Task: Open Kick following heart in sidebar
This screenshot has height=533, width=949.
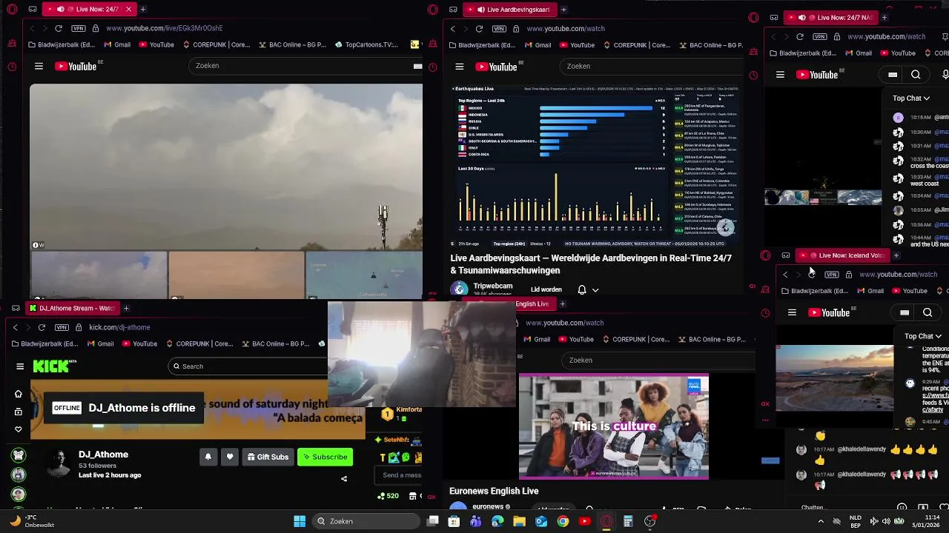Action: [19, 429]
